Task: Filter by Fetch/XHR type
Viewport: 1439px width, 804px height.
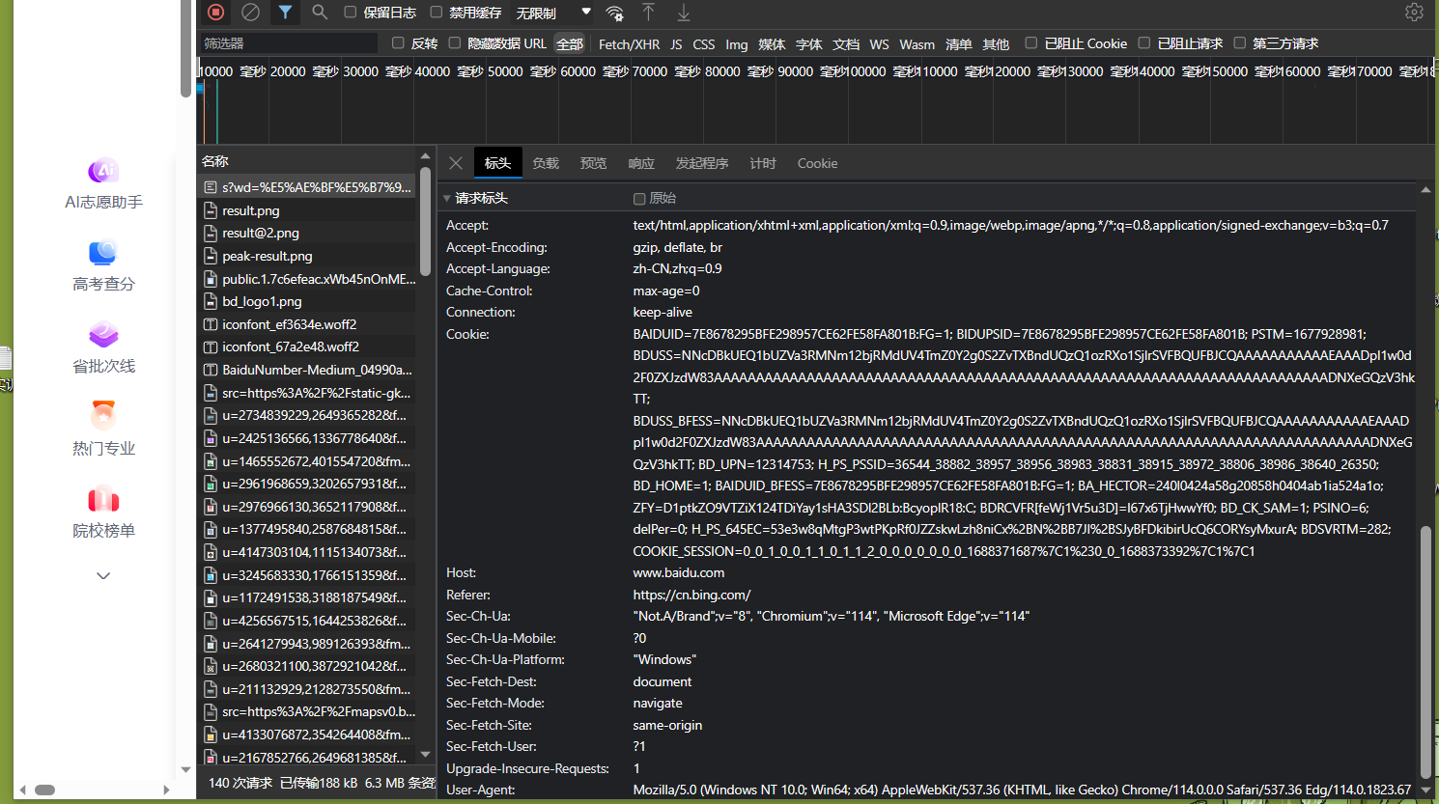Action: [629, 44]
